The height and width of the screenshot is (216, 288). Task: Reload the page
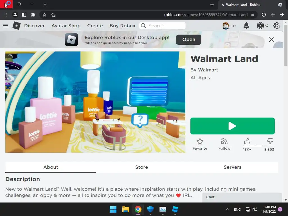point(264,15)
